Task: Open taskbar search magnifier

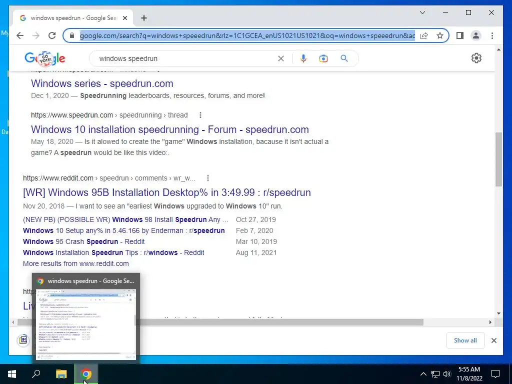Action: pyautogui.click(x=36, y=374)
